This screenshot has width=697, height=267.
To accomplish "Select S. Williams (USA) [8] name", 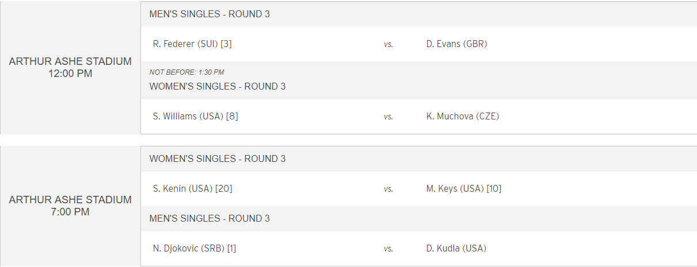I will [x=196, y=116].
